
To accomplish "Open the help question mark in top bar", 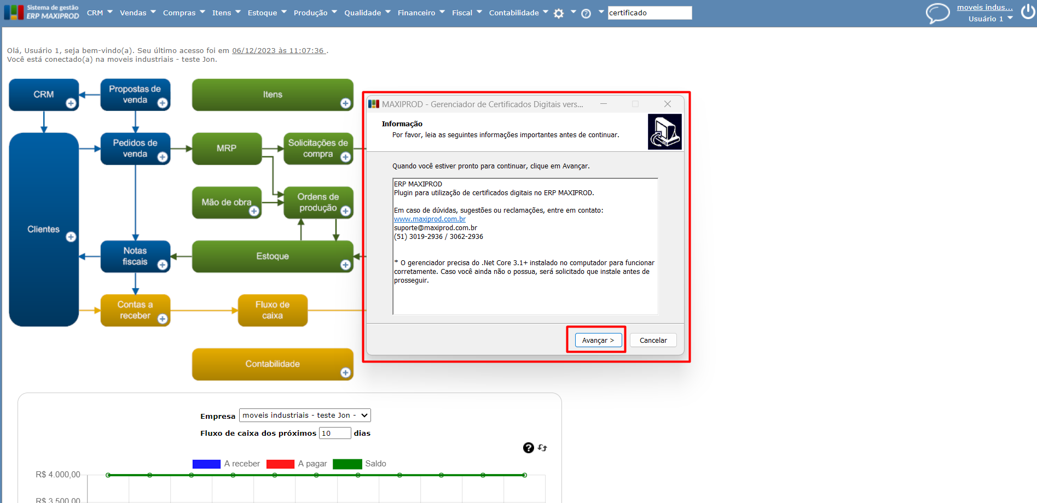I will click(586, 14).
